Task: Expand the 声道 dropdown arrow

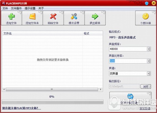Action: pos(149,73)
